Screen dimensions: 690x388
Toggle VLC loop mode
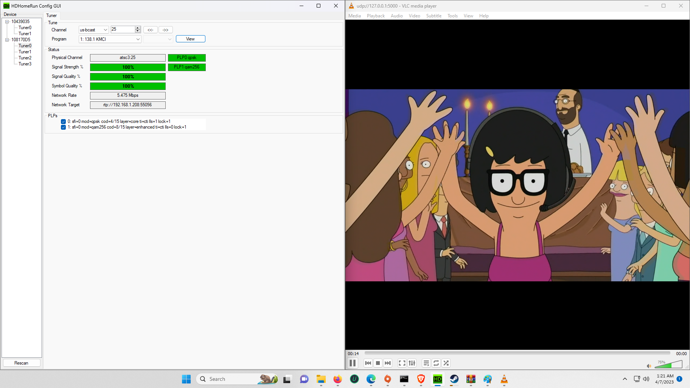436,363
